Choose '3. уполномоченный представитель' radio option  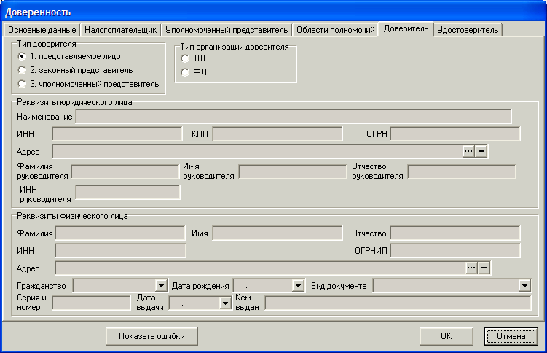(x=22, y=84)
